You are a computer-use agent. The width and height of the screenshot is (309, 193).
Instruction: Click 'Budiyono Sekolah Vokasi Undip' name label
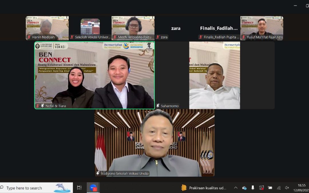tap(124, 173)
